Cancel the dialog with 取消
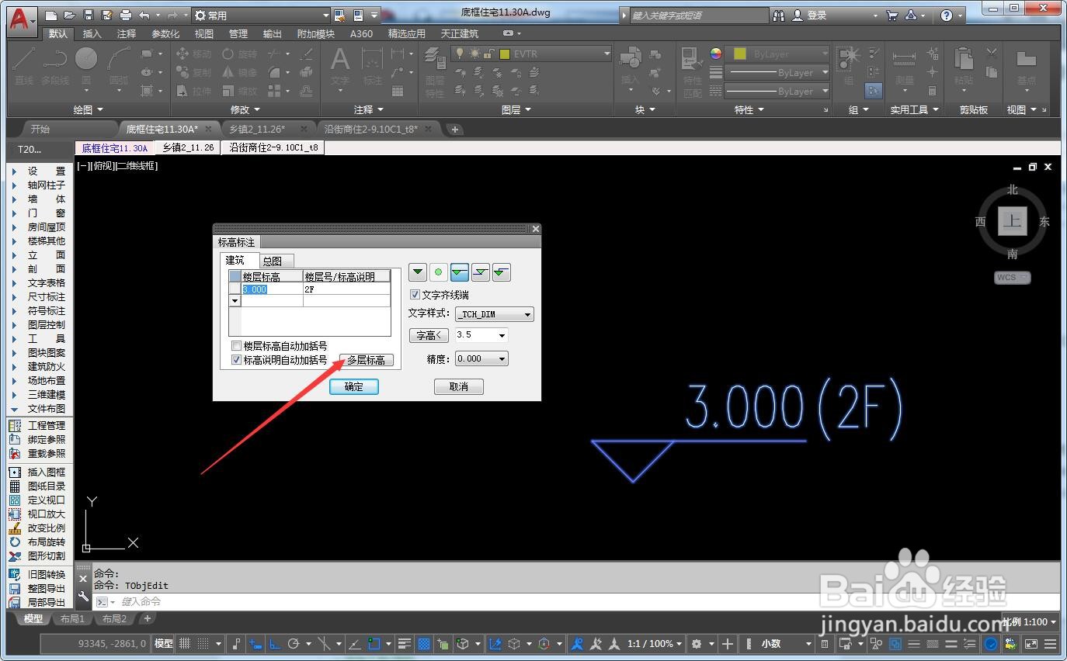The image size is (1067, 661). click(x=459, y=386)
